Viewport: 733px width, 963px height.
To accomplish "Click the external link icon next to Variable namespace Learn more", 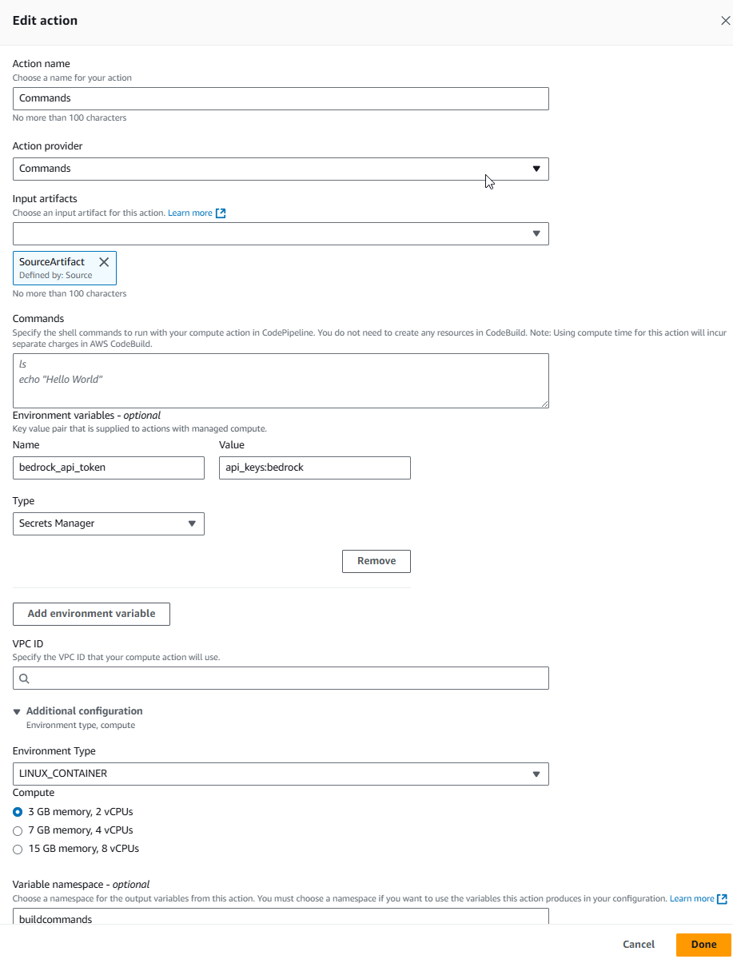I will (722, 898).
